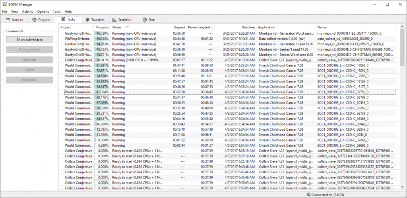
Task: Click the Disk tab pie icon
Action: tap(145, 20)
